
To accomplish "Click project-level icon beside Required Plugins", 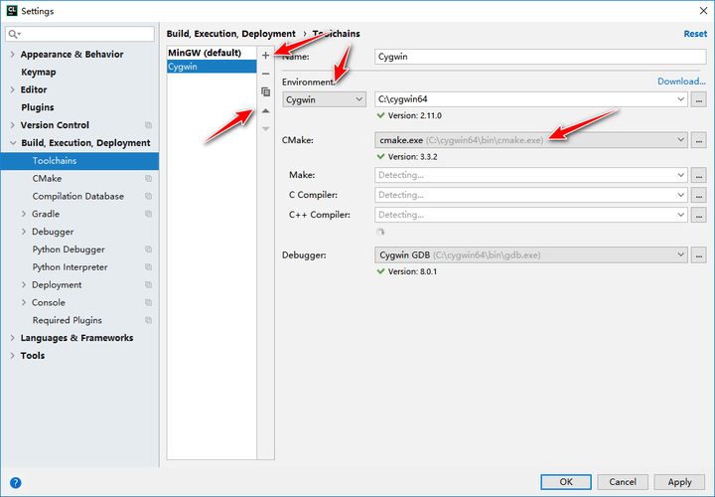I will 148,320.
